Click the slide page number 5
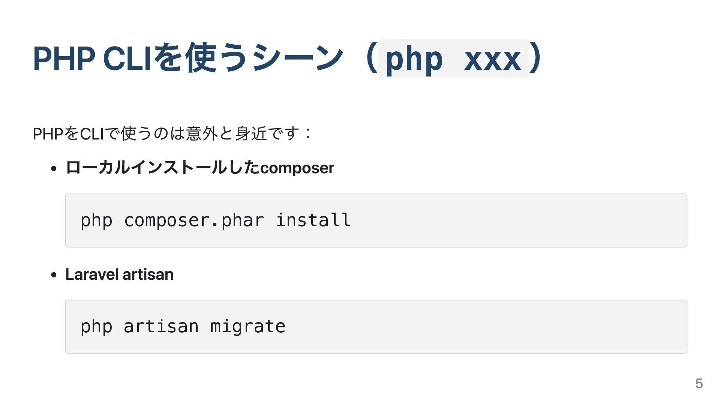Image resolution: width=720 pixels, height=405 pixels. (699, 384)
